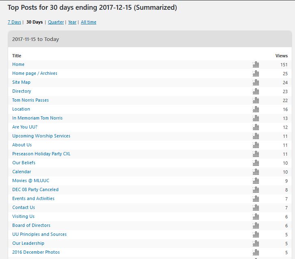
Task: Open the Location link
Action: tap(21, 109)
